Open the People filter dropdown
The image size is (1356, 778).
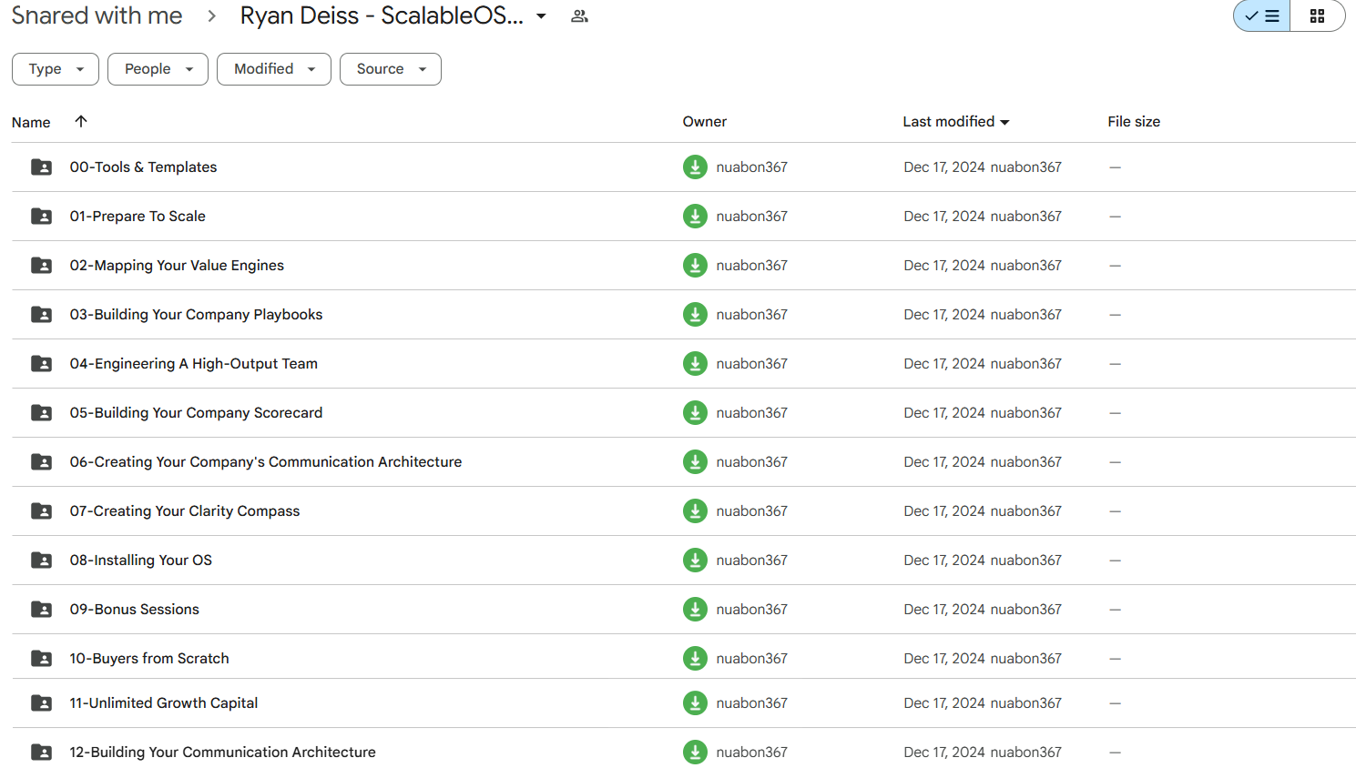[158, 69]
